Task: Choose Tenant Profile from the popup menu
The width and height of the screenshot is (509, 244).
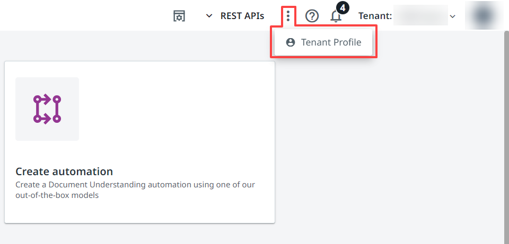Action: 331,42
